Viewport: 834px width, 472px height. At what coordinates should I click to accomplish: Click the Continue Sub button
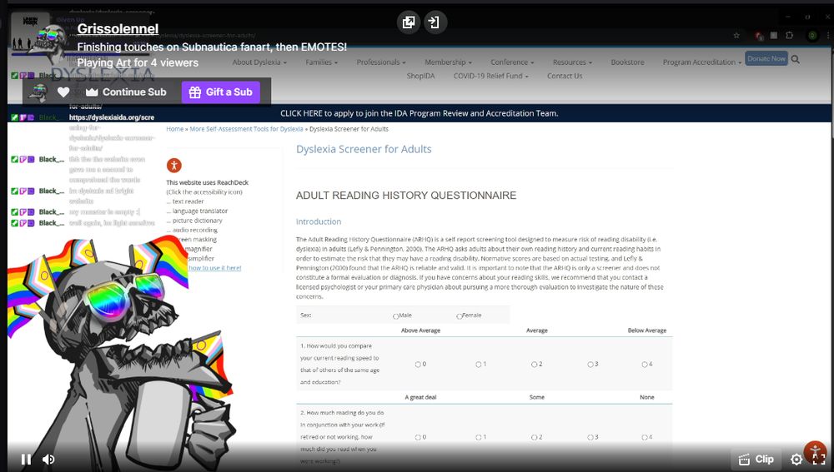127,92
